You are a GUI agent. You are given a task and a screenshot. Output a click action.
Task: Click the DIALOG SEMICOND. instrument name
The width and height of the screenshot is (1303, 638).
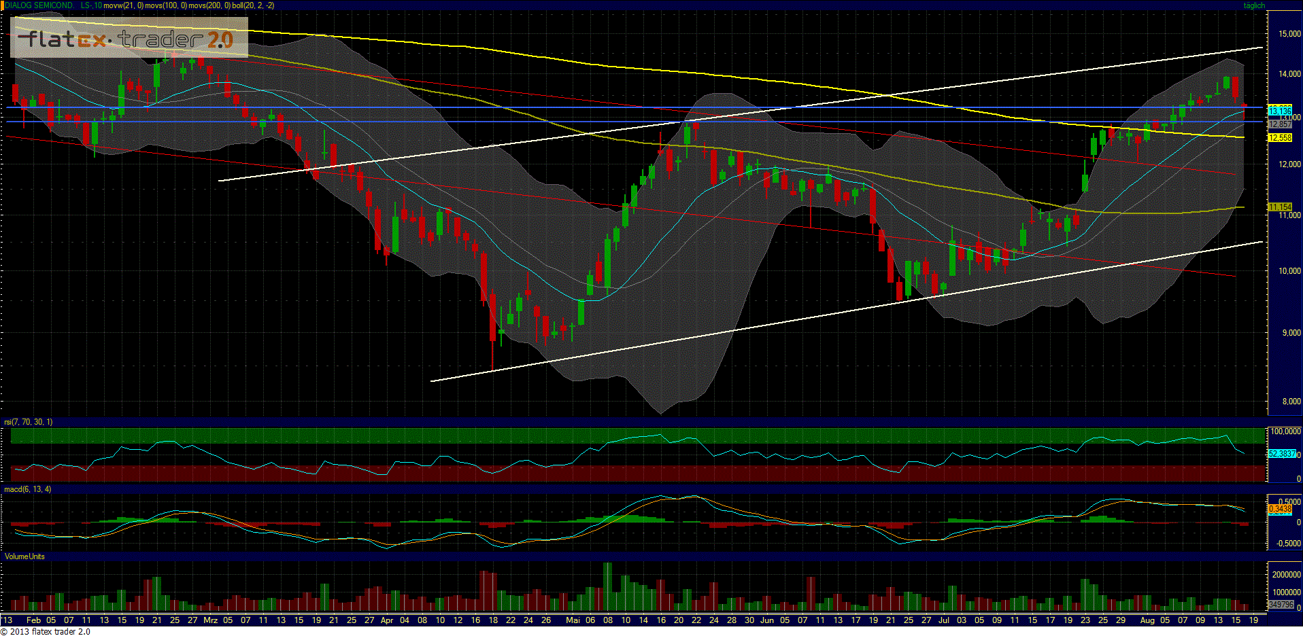tap(39, 5)
